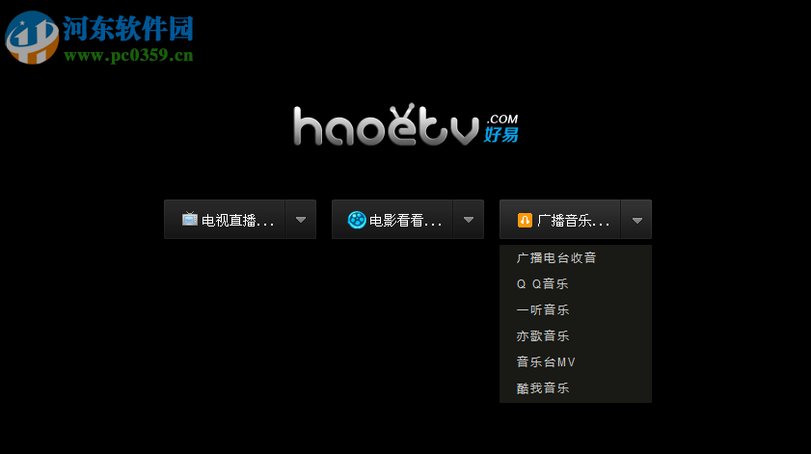Open 音乐台MV menu item
Viewport: 811px width, 454px height.
[576, 361]
